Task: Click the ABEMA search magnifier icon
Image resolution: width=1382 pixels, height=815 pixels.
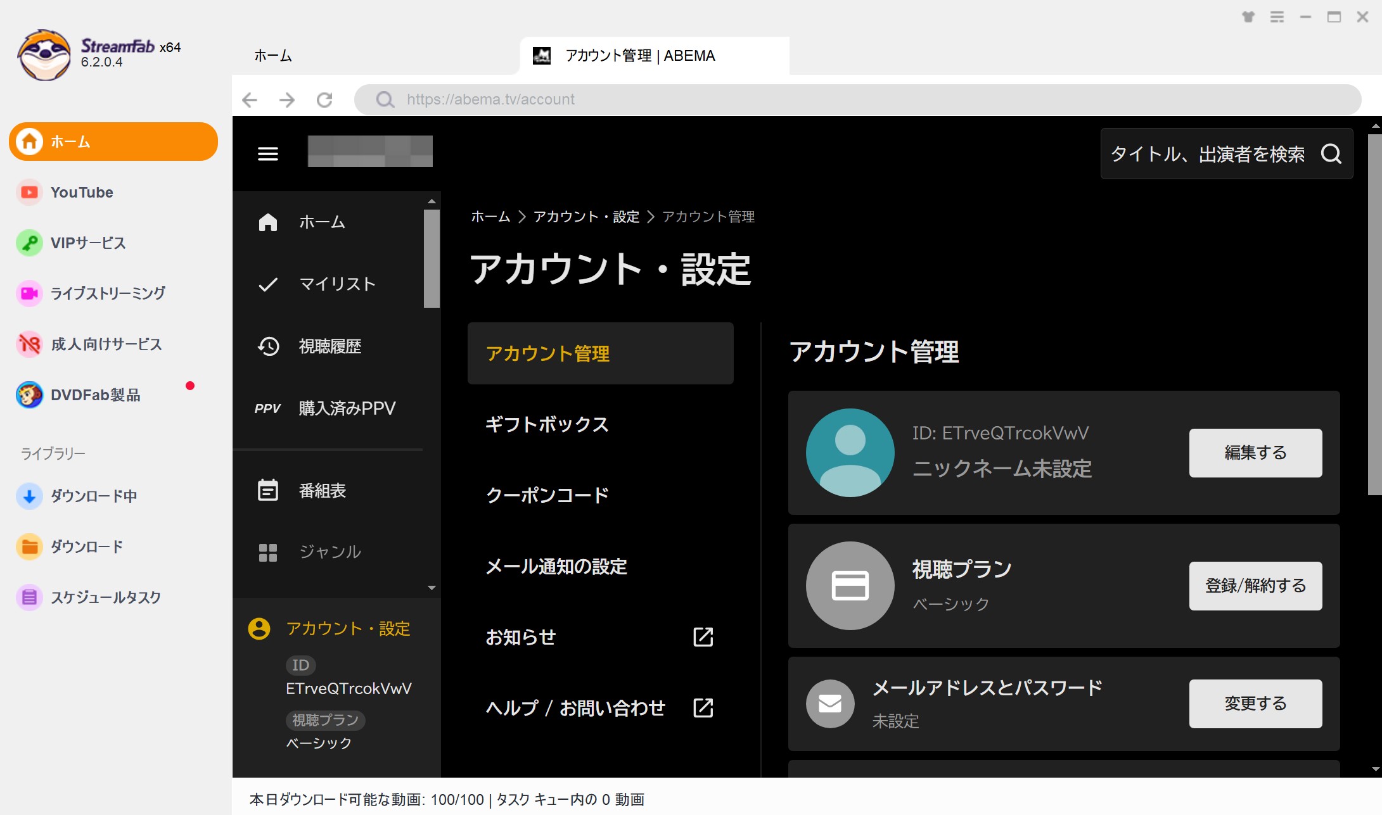Action: [1331, 154]
